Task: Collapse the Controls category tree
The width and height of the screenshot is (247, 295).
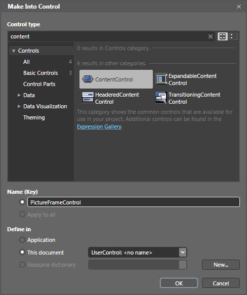Action: click(14, 51)
